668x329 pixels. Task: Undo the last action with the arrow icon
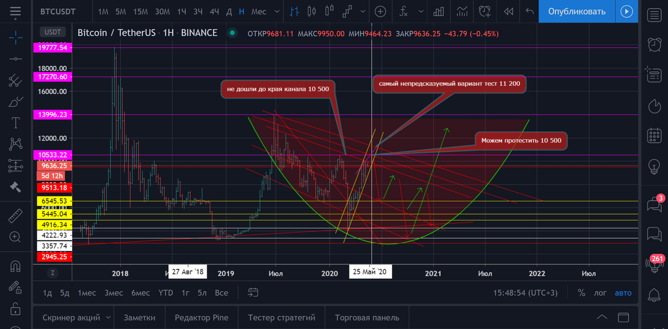click(x=530, y=11)
